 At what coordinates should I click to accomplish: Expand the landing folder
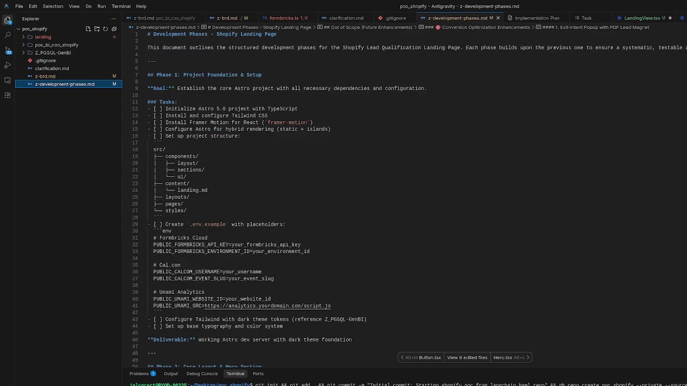tap(23, 37)
